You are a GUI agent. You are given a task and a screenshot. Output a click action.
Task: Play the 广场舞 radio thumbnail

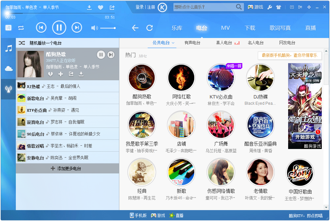click(x=221, y=125)
